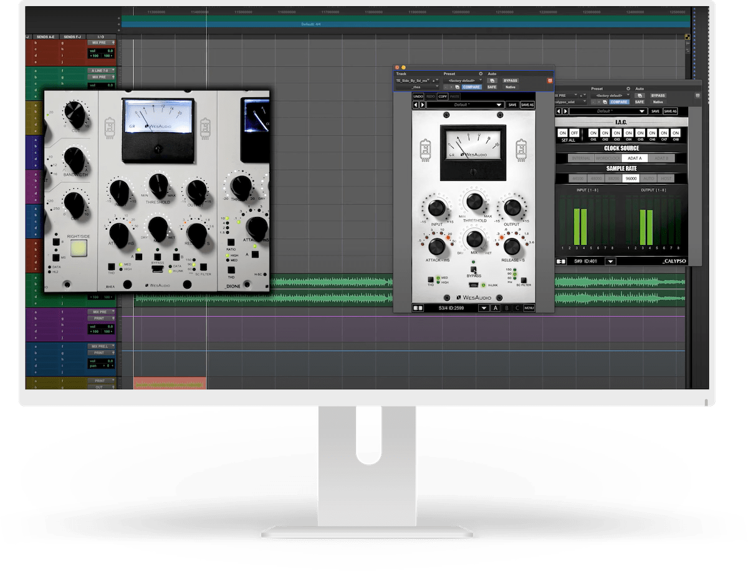
Task: Go to previous preset in Calypso window
Action: click(559, 111)
